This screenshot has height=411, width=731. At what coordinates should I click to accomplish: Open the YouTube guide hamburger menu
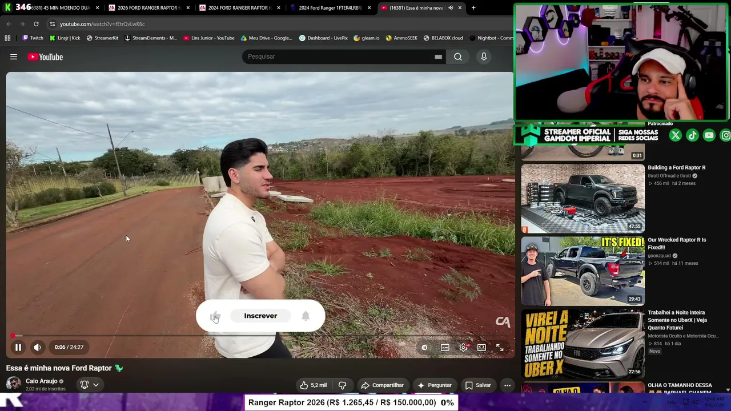tap(14, 57)
